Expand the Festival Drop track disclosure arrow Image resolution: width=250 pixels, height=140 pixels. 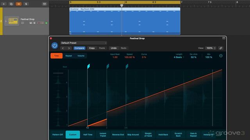(x=6, y=21)
